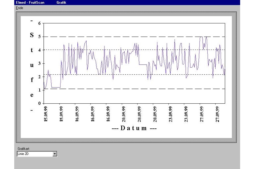The image size is (254, 169).
Task: Click the letter f of Stufe axis title
Action: [x=32, y=80]
